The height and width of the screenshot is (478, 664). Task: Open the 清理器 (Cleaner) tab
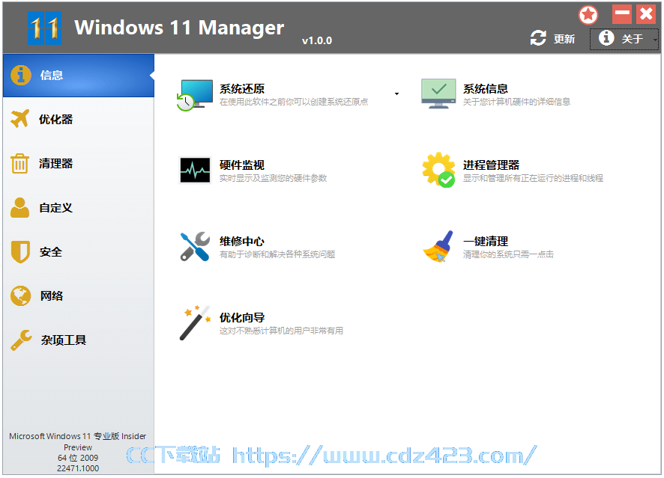[x=79, y=164]
